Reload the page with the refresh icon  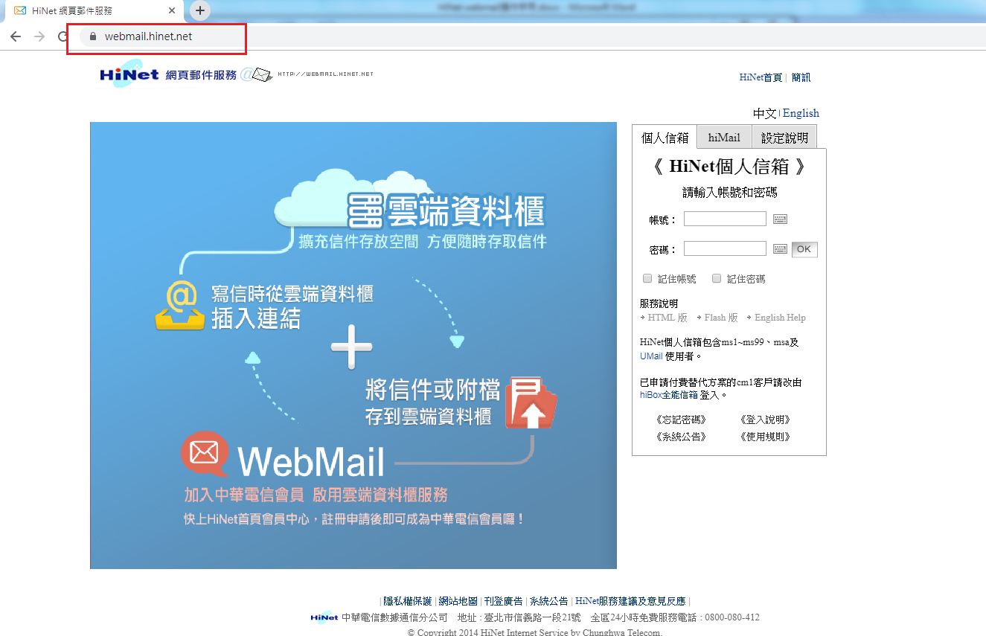click(63, 36)
